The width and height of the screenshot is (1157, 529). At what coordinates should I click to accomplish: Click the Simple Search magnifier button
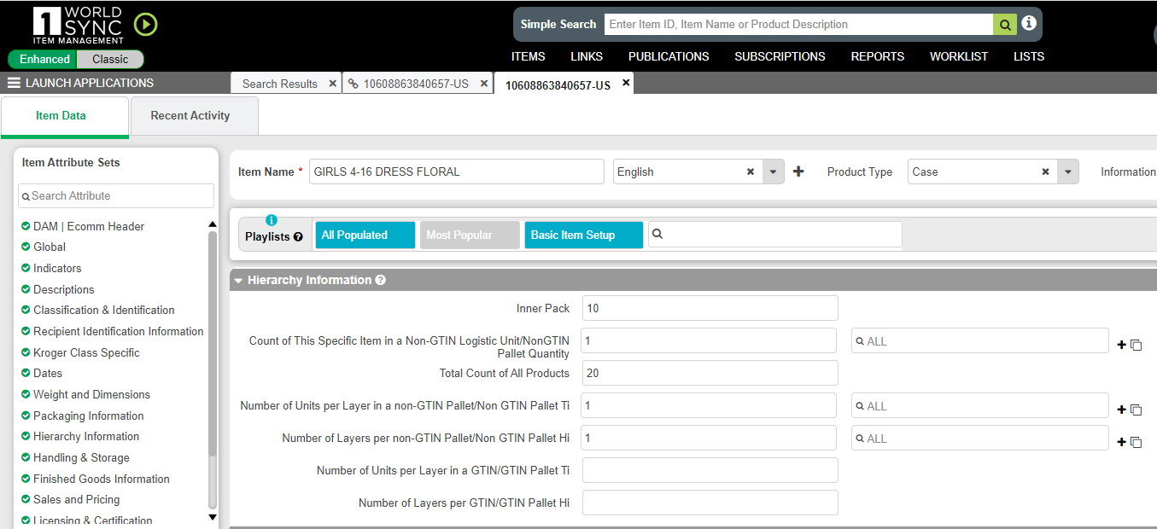[1005, 25]
